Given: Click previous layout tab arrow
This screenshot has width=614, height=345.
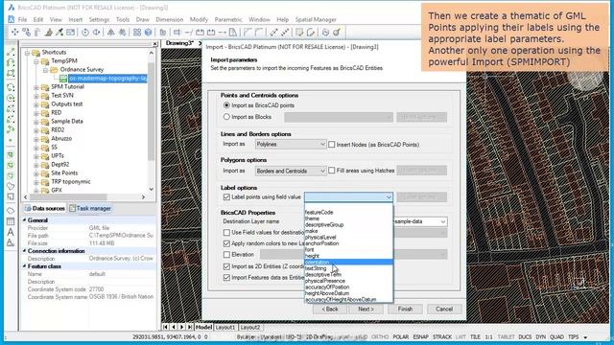Looking at the screenshot, I should coord(174,327).
